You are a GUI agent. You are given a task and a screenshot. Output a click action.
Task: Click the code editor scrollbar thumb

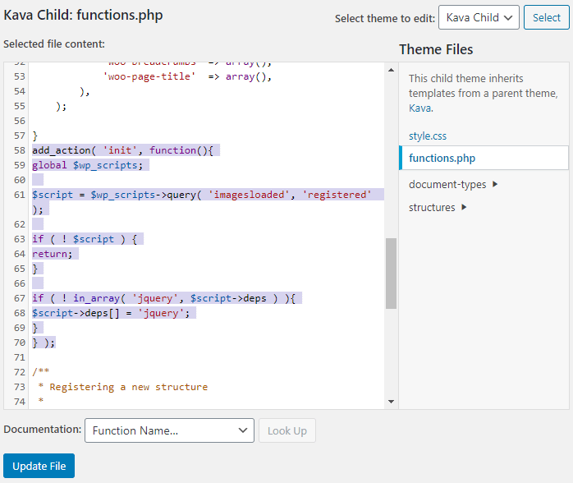(x=391, y=274)
